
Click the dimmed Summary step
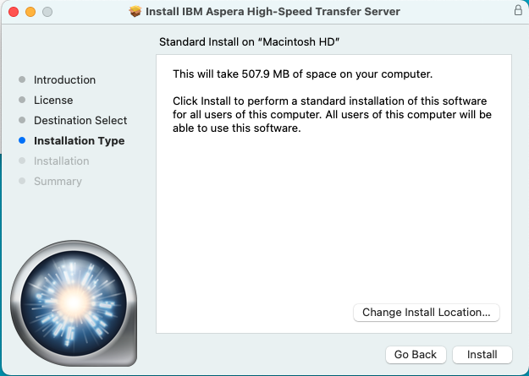coord(58,182)
